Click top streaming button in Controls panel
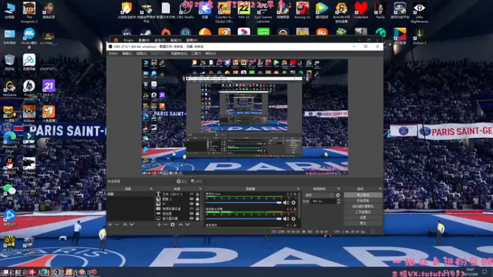 tap(363, 195)
